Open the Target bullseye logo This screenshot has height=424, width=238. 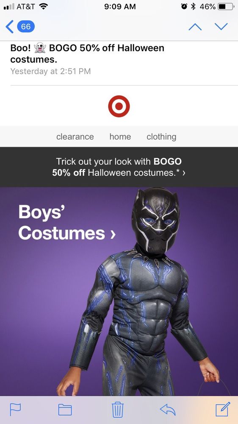click(x=119, y=106)
